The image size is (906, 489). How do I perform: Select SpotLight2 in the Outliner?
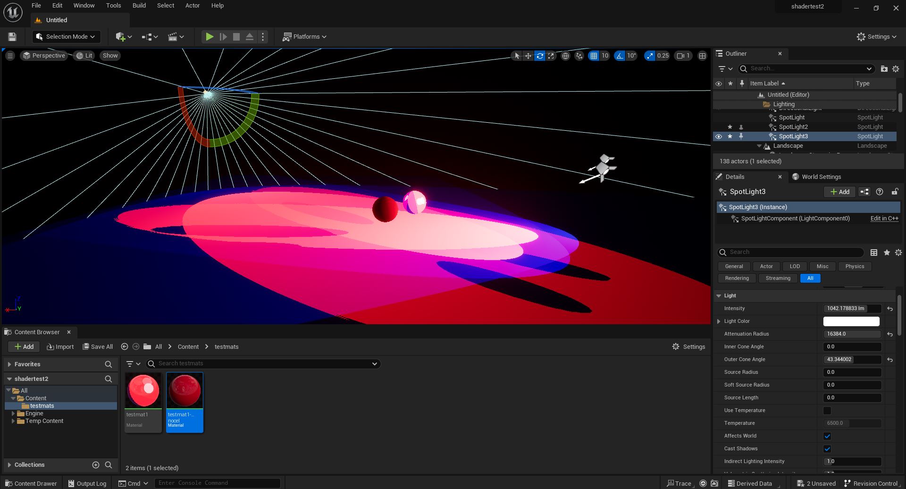point(793,127)
